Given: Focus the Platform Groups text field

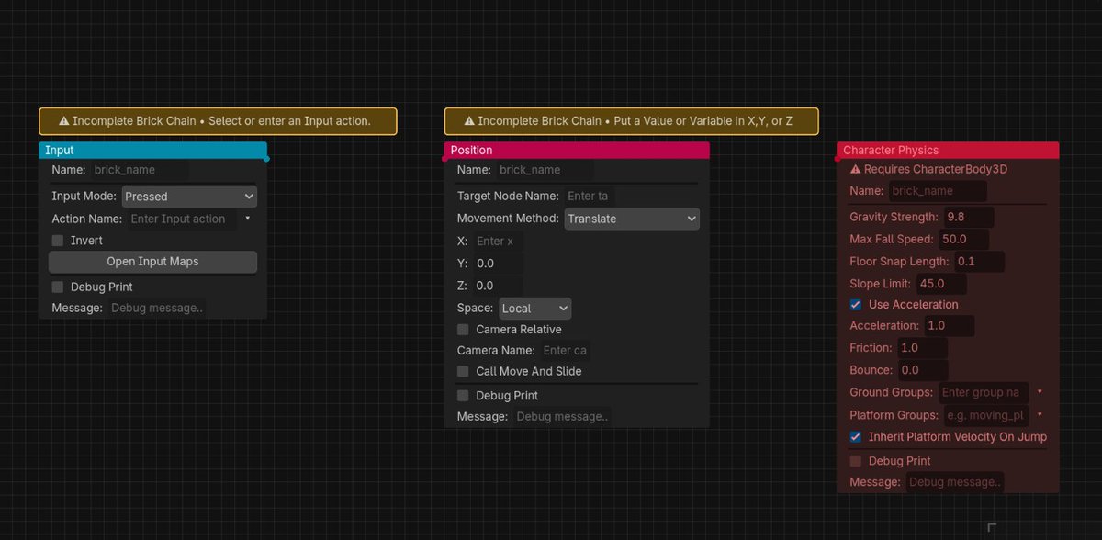Looking at the screenshot, I should point(987,415).
